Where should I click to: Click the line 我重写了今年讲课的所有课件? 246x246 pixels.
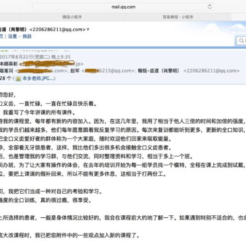tap(39, 113)
